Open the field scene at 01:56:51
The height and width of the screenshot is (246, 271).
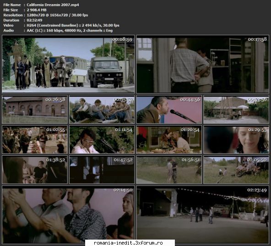pyautogui.click(x=169, y=169)
